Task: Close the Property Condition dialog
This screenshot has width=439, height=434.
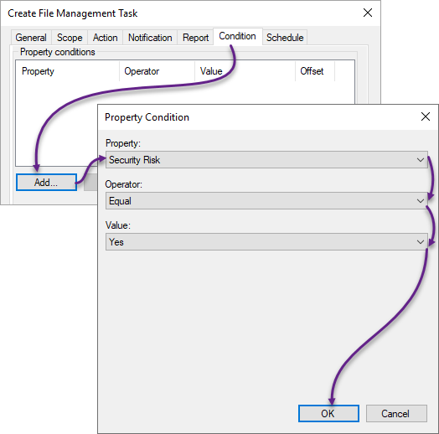Action: (426, 116)
